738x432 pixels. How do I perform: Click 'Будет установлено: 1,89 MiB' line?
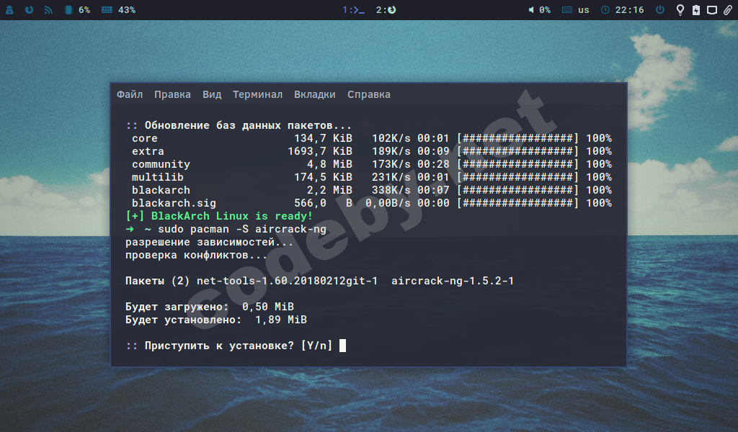216,320
